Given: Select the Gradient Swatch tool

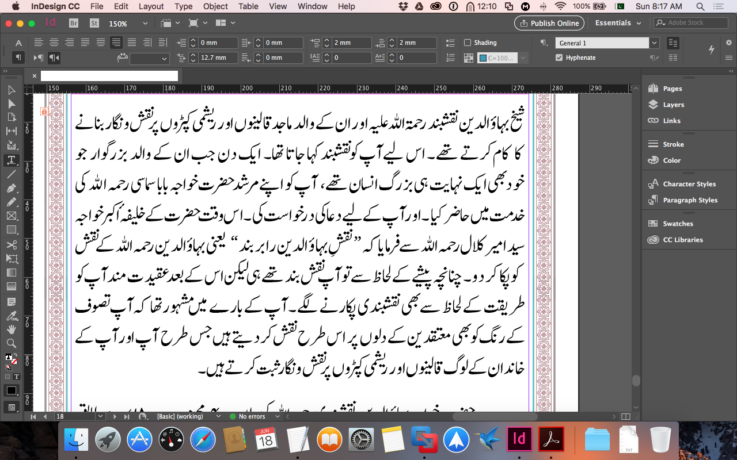Looking at the screenshot, I should click(12, 273).
